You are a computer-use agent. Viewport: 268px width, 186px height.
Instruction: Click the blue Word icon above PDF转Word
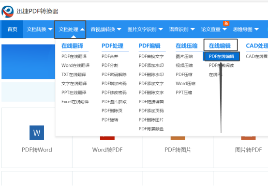coord(37,133)
